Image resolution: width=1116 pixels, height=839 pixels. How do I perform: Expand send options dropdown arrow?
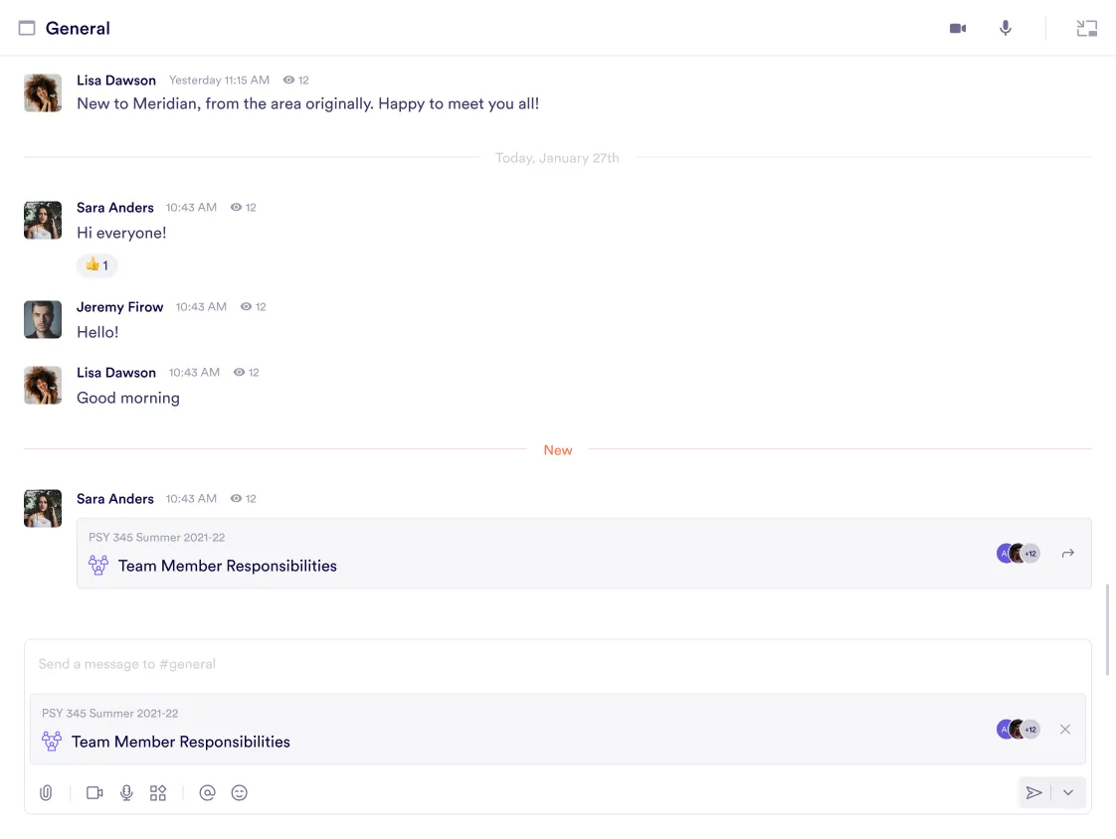click(x=1068, y=793)
